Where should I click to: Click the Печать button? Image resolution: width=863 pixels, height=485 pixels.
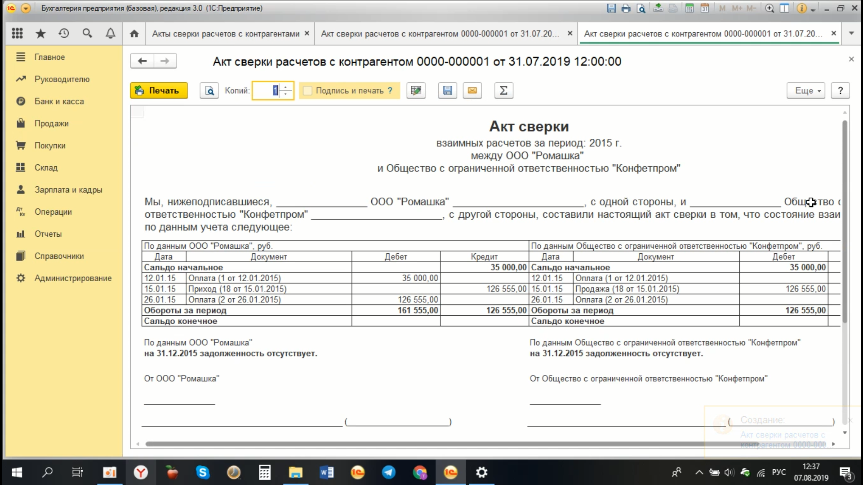[159, 91]
